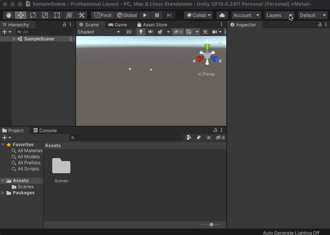Open the Layers dropdown
330x235 pixels.
click(280, 15)
